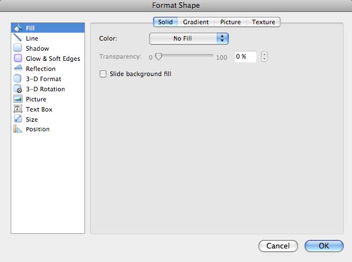This screenshot has width=352, height=262.
Task: Click the 3-D Rotation icon
Action: click(17, 89)
